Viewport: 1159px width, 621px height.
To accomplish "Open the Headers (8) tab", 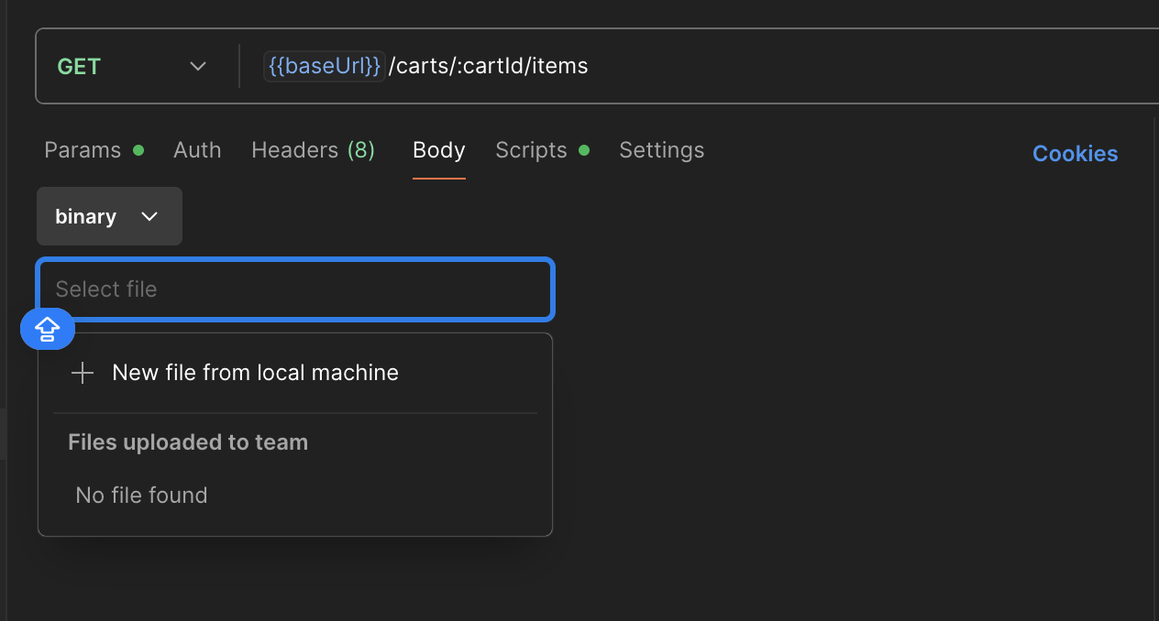I will [x=313, y=150].
